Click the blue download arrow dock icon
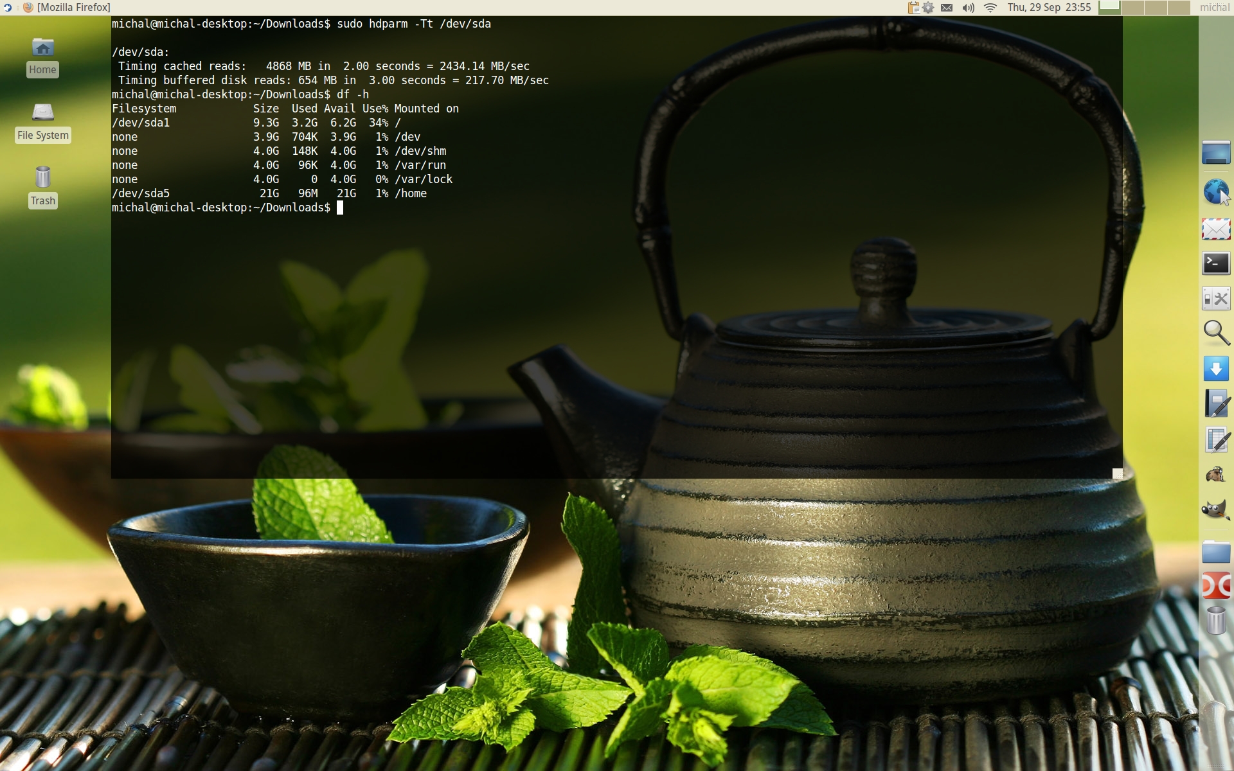The height and width of the screenshot is (771, 1234). point(1216,369)
